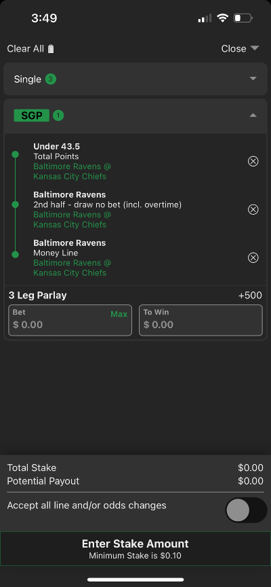Collapse the SGP section arrow
The height and width of the screenshot is (587, 271).
click(x=253, y=115)
